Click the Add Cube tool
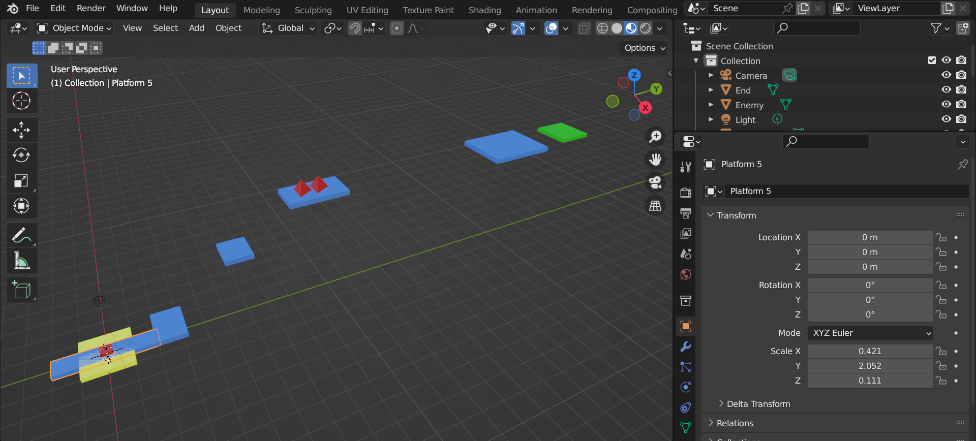The image size is (976, 441). [21, 290]
